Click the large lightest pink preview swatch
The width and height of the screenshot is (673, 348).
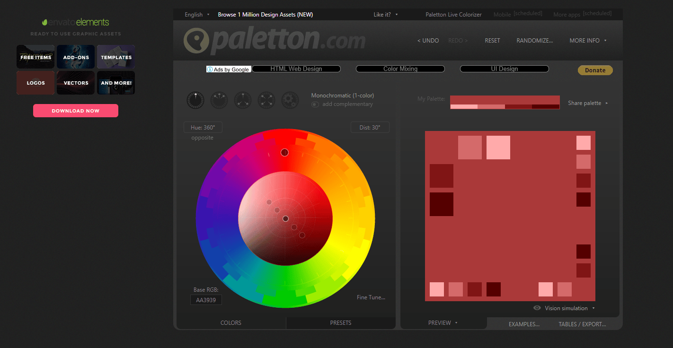[498, 148]
